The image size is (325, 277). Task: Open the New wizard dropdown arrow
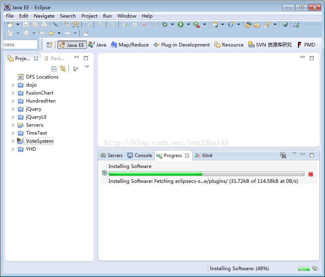coord(18,24)
